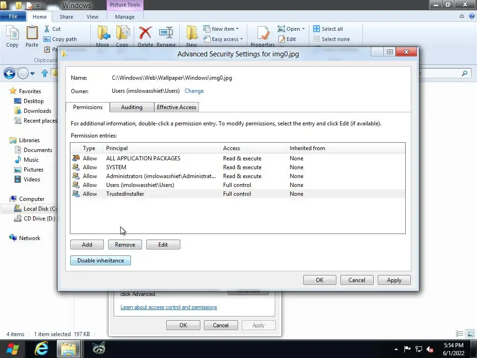Switch to the Auditing tab
This screenshot has height=358, width=477.
click(131, 107)
